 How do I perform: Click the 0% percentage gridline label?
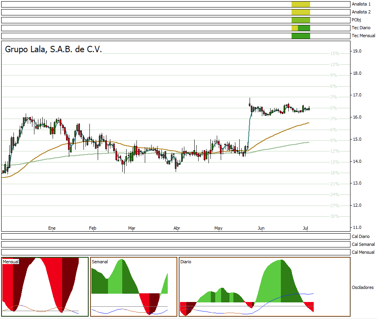coord(333,108)
